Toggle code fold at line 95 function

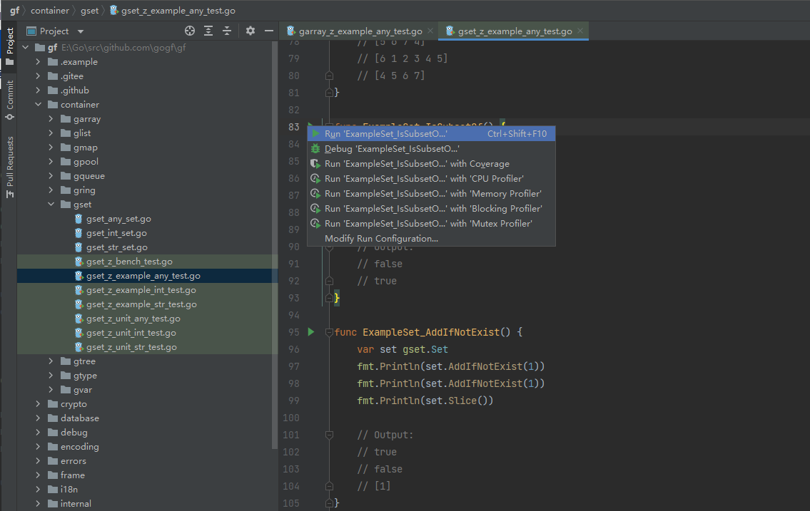pyautogui.click(x=329, y=332)
